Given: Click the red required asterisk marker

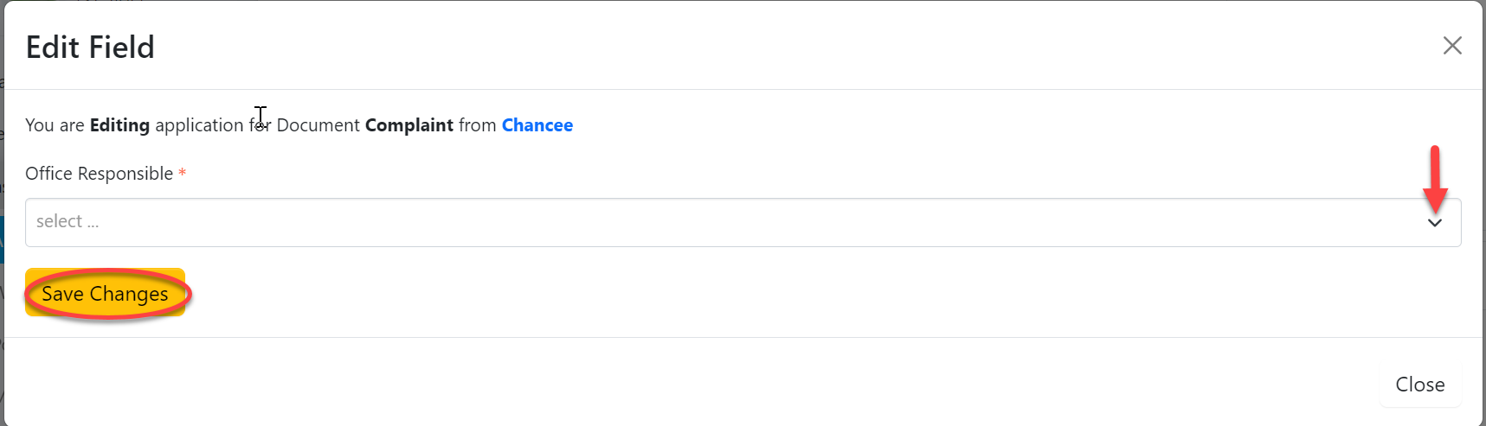Looking at the screenshot, I should click(x=183, y=174).
